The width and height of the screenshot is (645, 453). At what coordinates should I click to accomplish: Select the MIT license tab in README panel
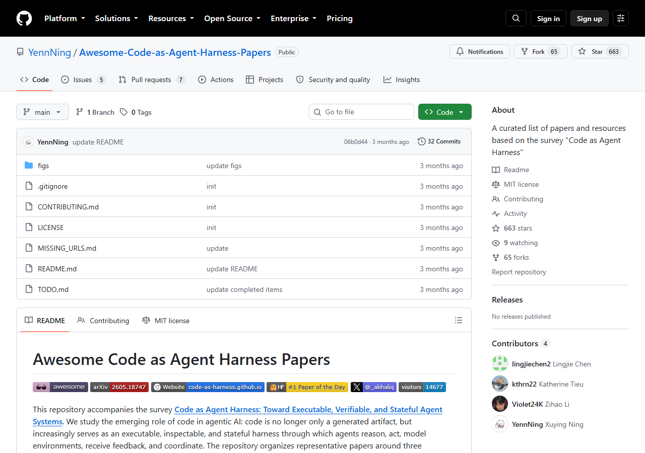(x=166, y=320)
